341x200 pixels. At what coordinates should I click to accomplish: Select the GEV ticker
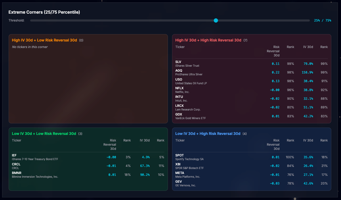click(178, 182)
